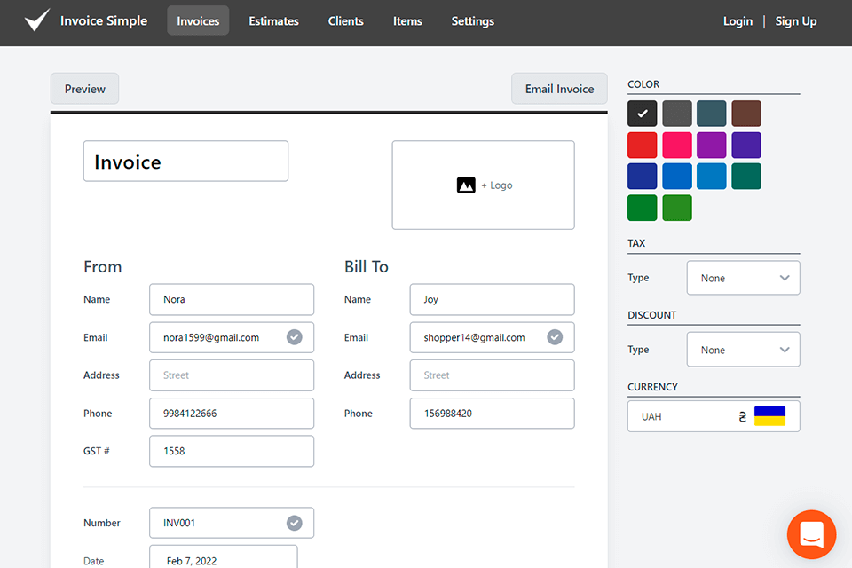Expand the Tax Type dropdown
852x568 pixels.
click(x=743, y=278)
